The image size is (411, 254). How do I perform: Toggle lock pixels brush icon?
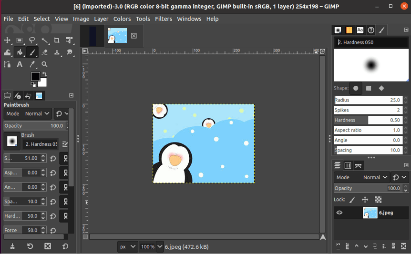[352, 200]
